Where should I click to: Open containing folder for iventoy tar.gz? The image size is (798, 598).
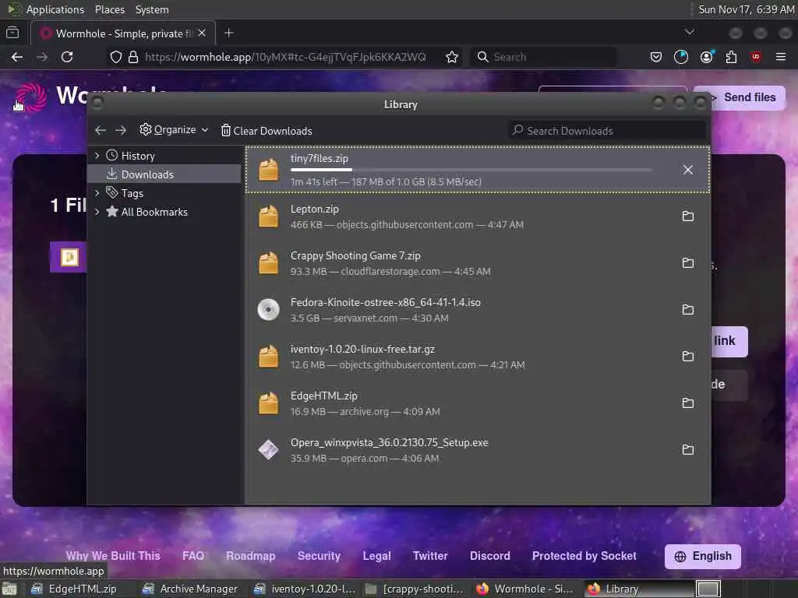pos(687,356)
